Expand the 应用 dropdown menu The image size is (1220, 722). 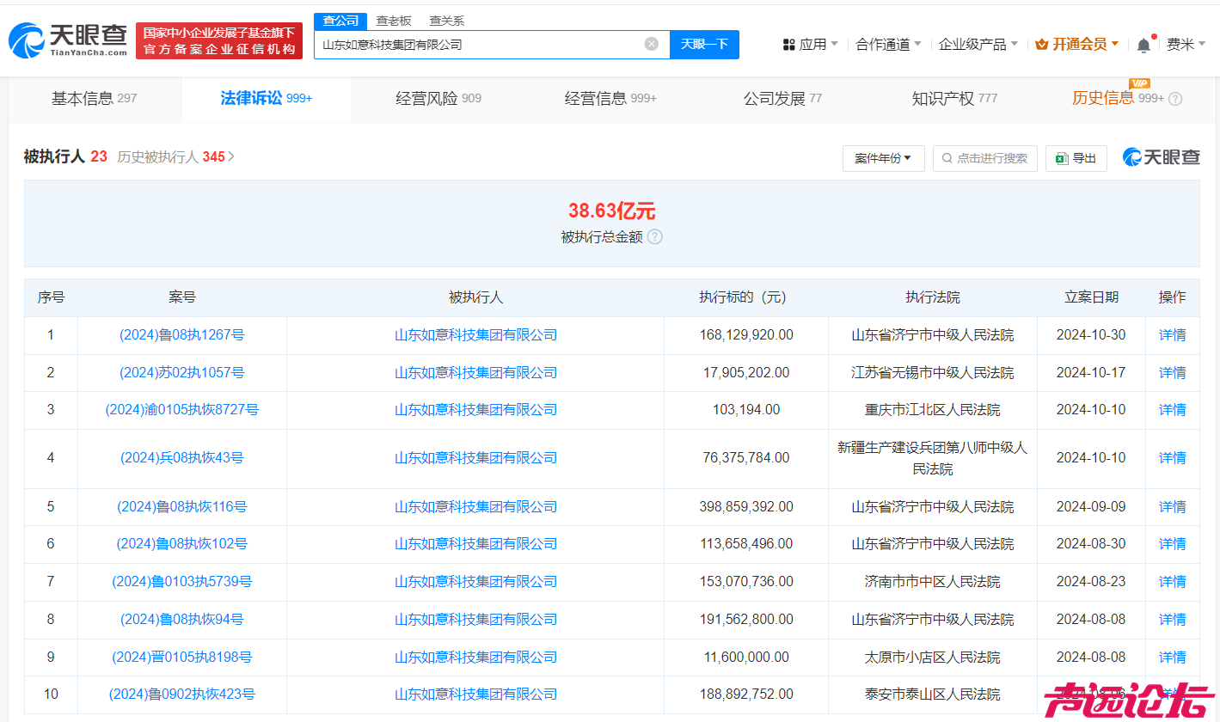point(834,44)
